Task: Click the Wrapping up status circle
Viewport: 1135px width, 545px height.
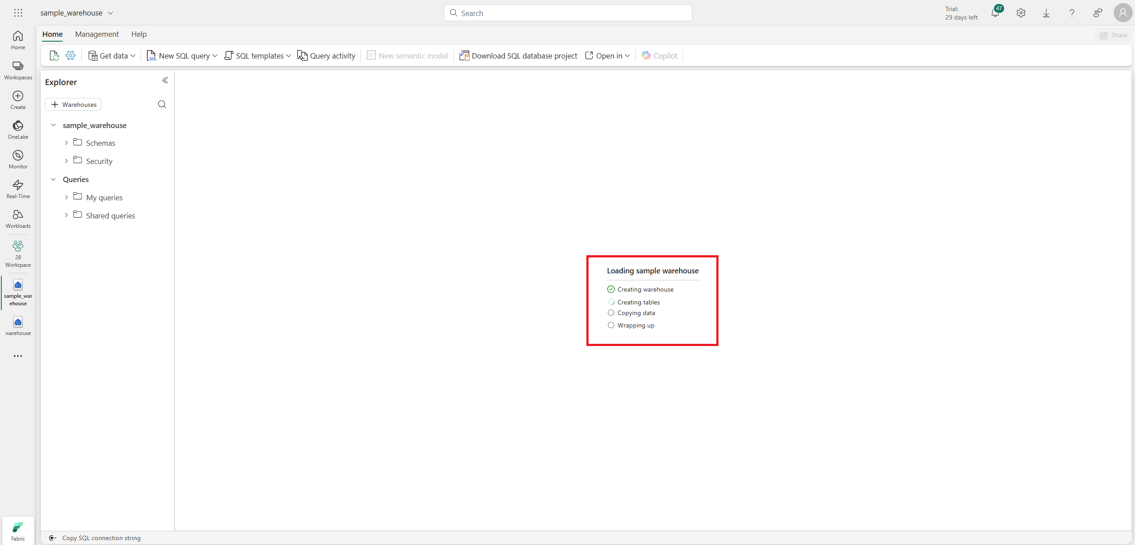Action: [611, 325]
